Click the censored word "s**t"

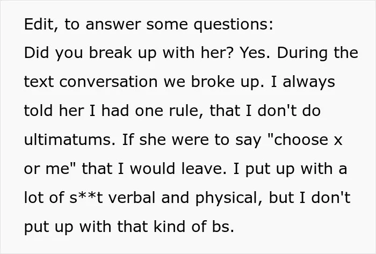tap(86, 198)
